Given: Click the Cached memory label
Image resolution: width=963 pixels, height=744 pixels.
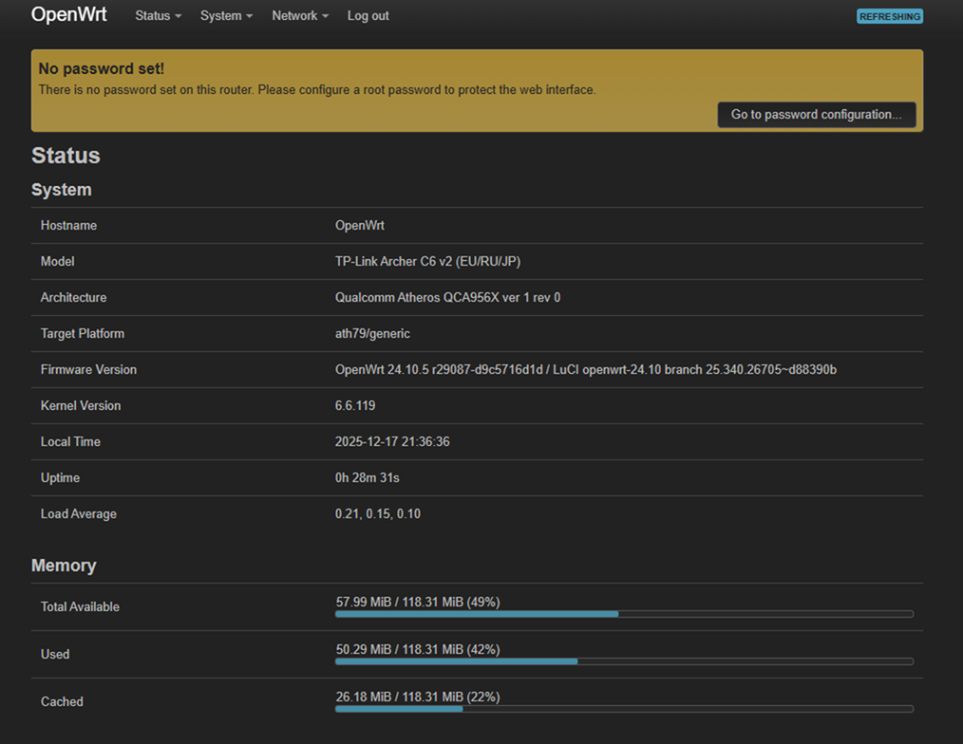Looking at the screenshot, I should click(x=62, y=701).
